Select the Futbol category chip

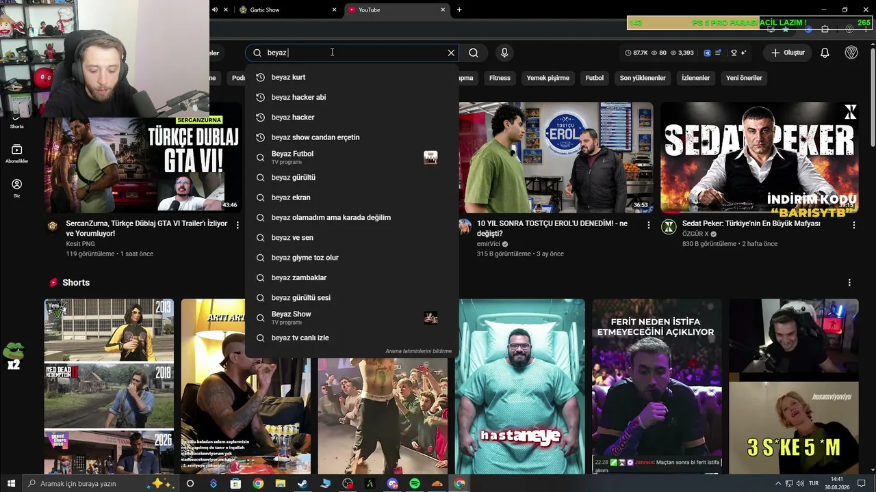[x=595, y=78]
